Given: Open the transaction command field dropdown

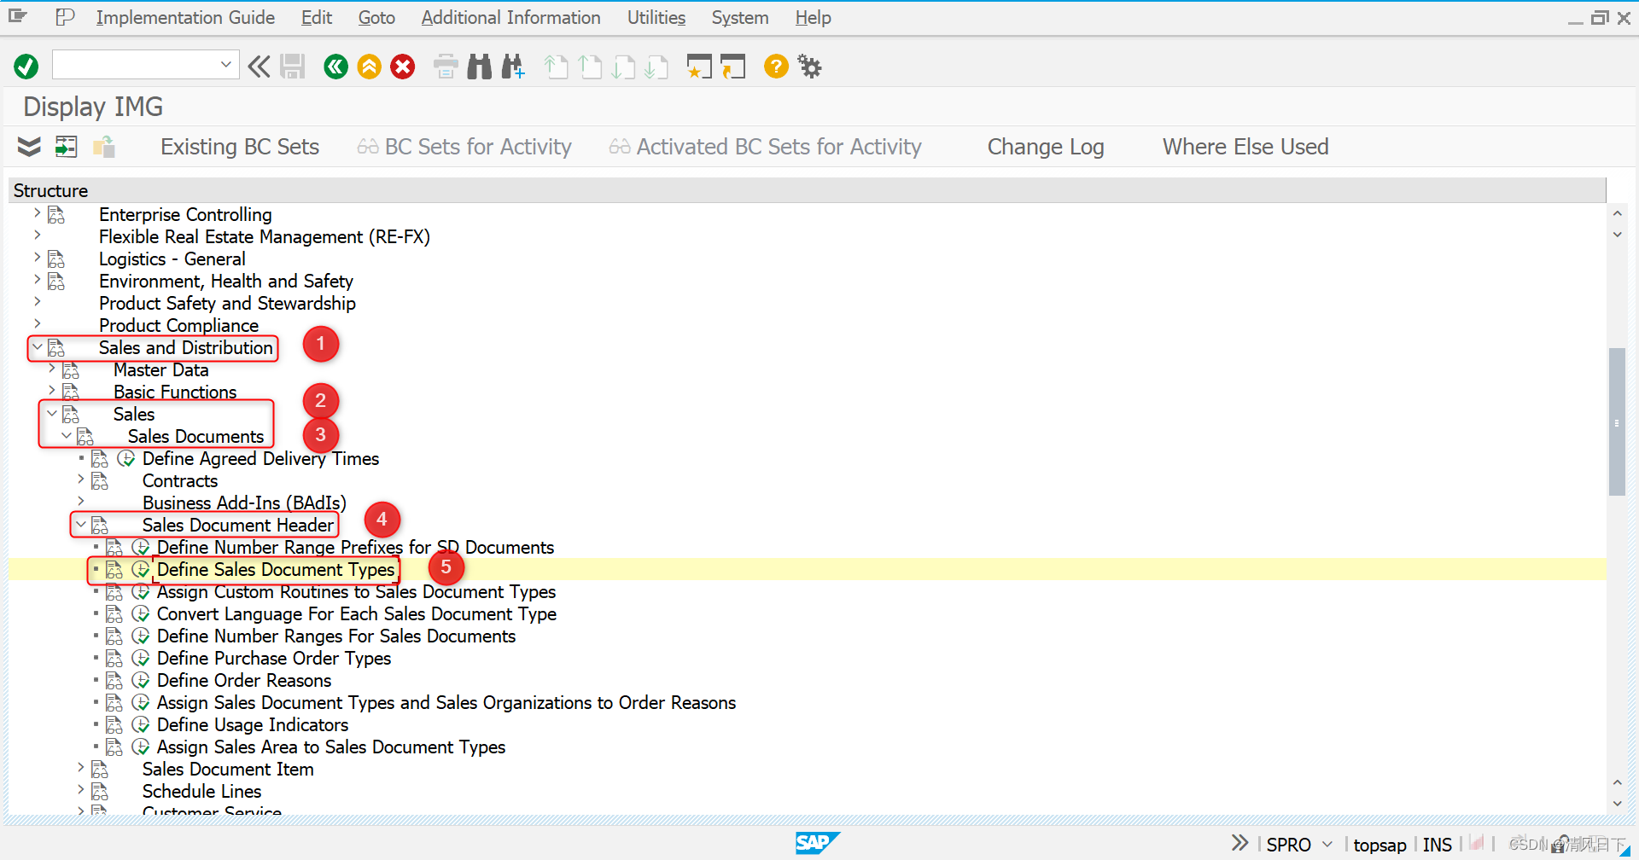Looking at the screenshot, I should point(225,64).
